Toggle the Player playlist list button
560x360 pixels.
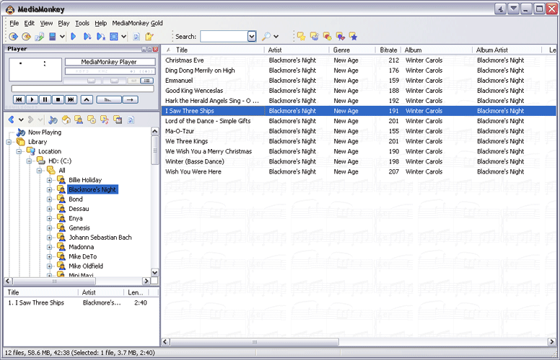click(x=147, y=81)
